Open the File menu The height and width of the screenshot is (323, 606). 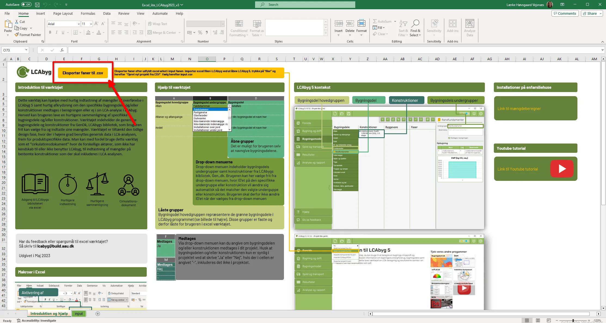(x=7, y=13)
